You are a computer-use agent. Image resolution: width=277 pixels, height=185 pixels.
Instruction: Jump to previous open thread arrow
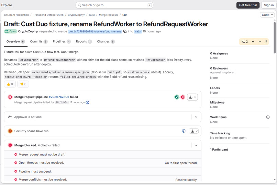click(x=253, y=42)
